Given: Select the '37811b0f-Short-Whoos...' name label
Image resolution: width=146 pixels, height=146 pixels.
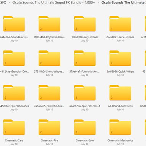Looking at the screenshot, I should (x=49, y=71).
